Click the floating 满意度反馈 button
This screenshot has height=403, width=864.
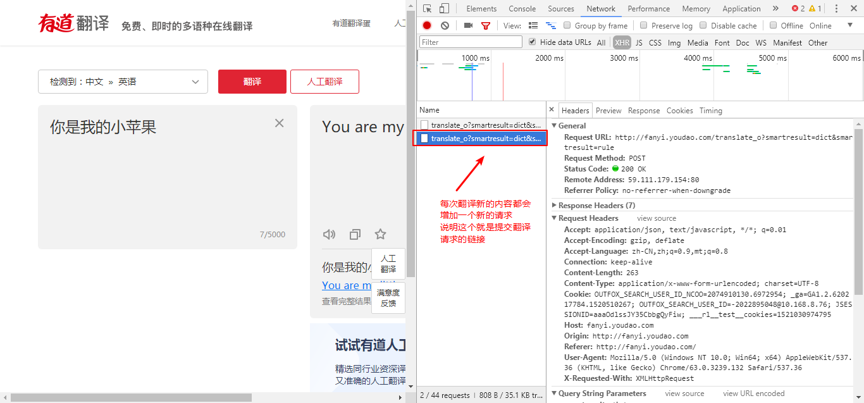coord(388,298)
